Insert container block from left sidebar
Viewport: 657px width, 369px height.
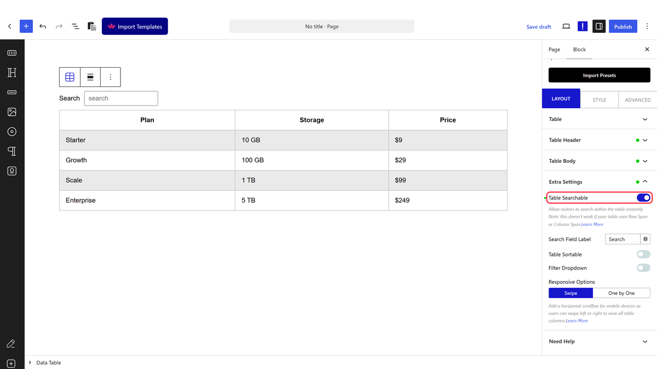12,53
